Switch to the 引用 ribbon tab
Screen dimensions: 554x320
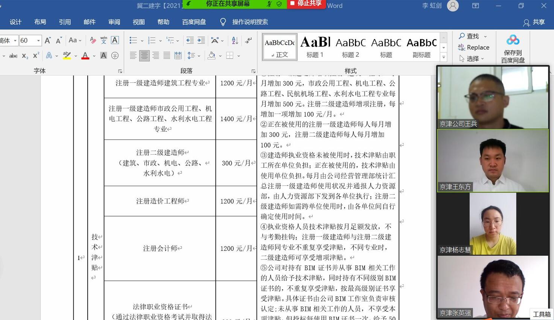pyautogui.click(x=65, y=22)
